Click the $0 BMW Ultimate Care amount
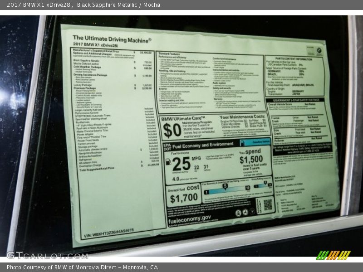This screenshot has height=272, width=363. click(x=172, y=130)
